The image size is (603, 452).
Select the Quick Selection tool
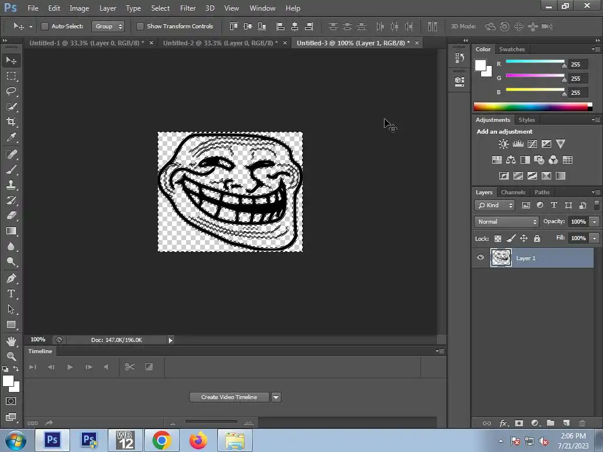coord(11,107)
